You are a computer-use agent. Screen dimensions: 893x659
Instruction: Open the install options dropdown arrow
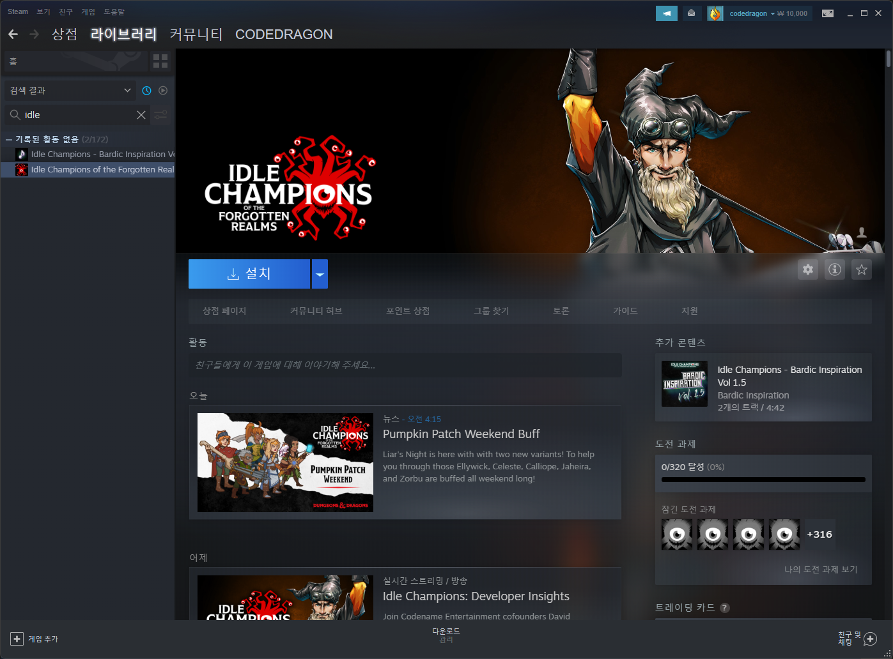pyautogui.click(x=320, y=274)
